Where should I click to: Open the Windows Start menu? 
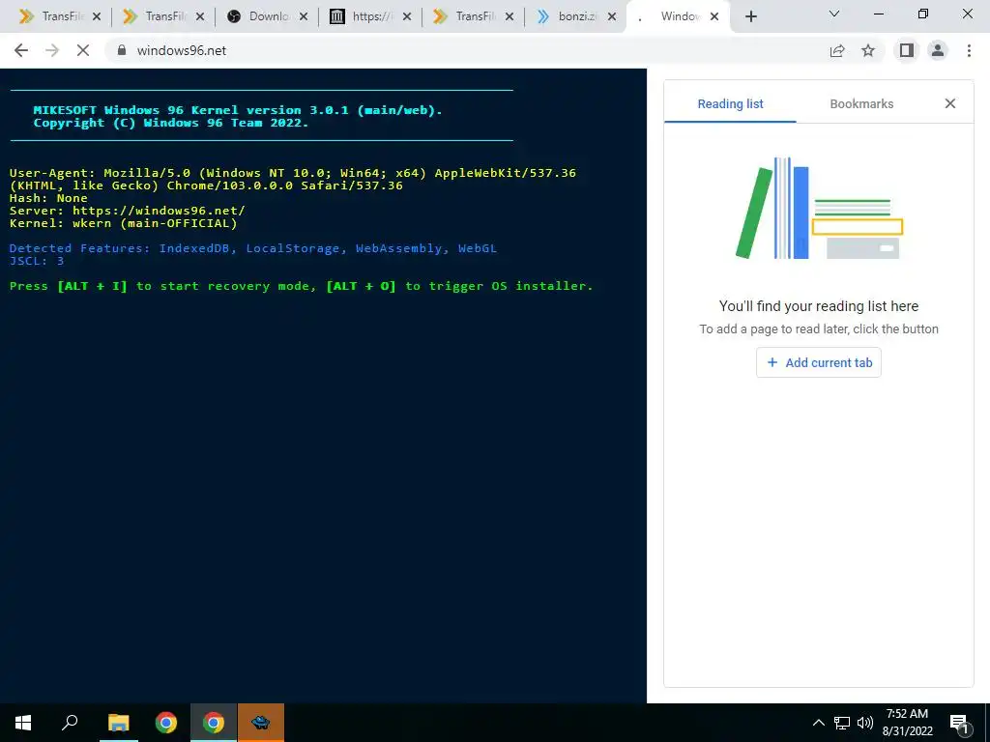(23, 723)
